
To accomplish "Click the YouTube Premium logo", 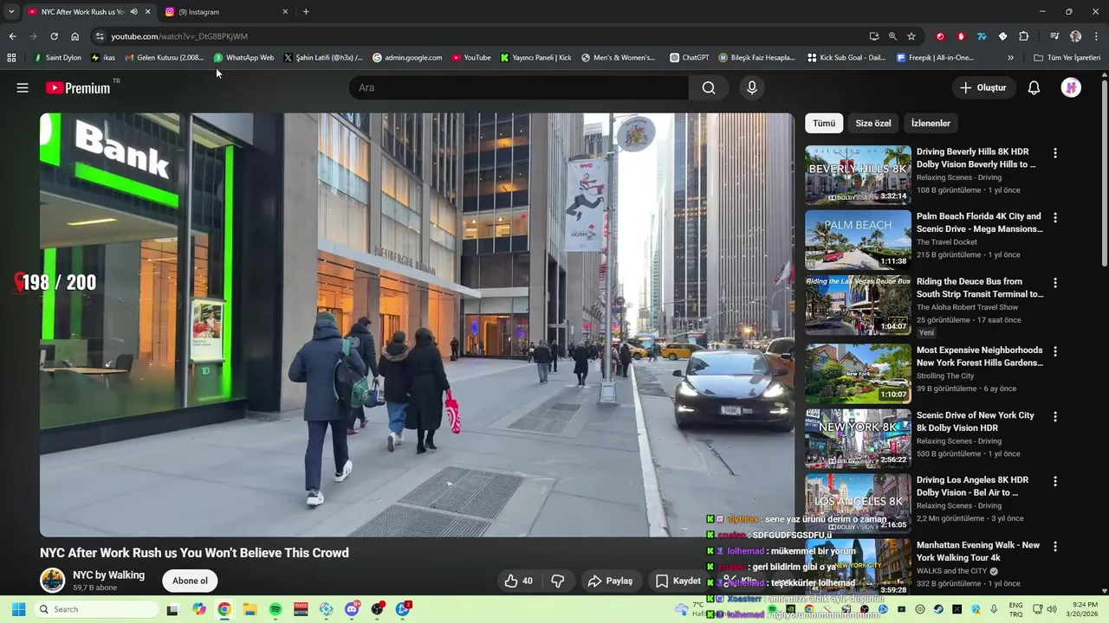I will (x=78, y=87).
